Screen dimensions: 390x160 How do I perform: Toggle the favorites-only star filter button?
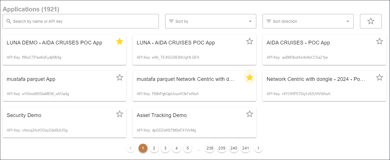pos(371,21)
